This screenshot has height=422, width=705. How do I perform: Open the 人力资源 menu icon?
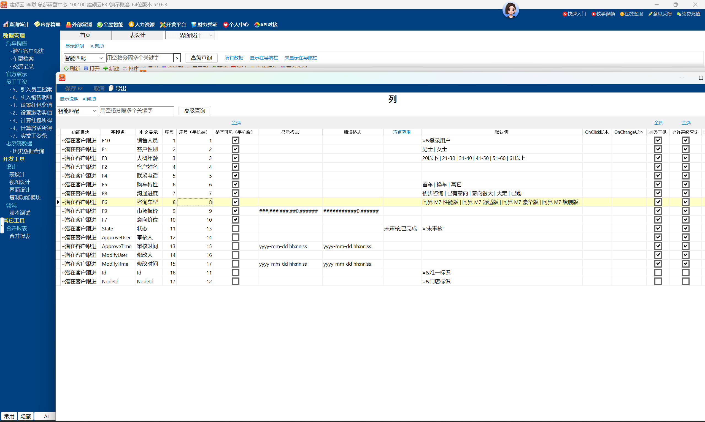click(x=131, y=24)
